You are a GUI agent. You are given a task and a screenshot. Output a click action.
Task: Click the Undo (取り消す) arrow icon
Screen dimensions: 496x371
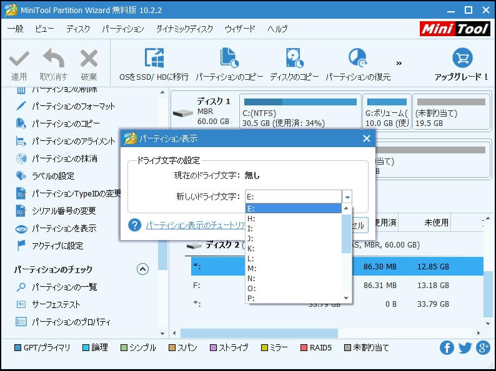(54, 58)
